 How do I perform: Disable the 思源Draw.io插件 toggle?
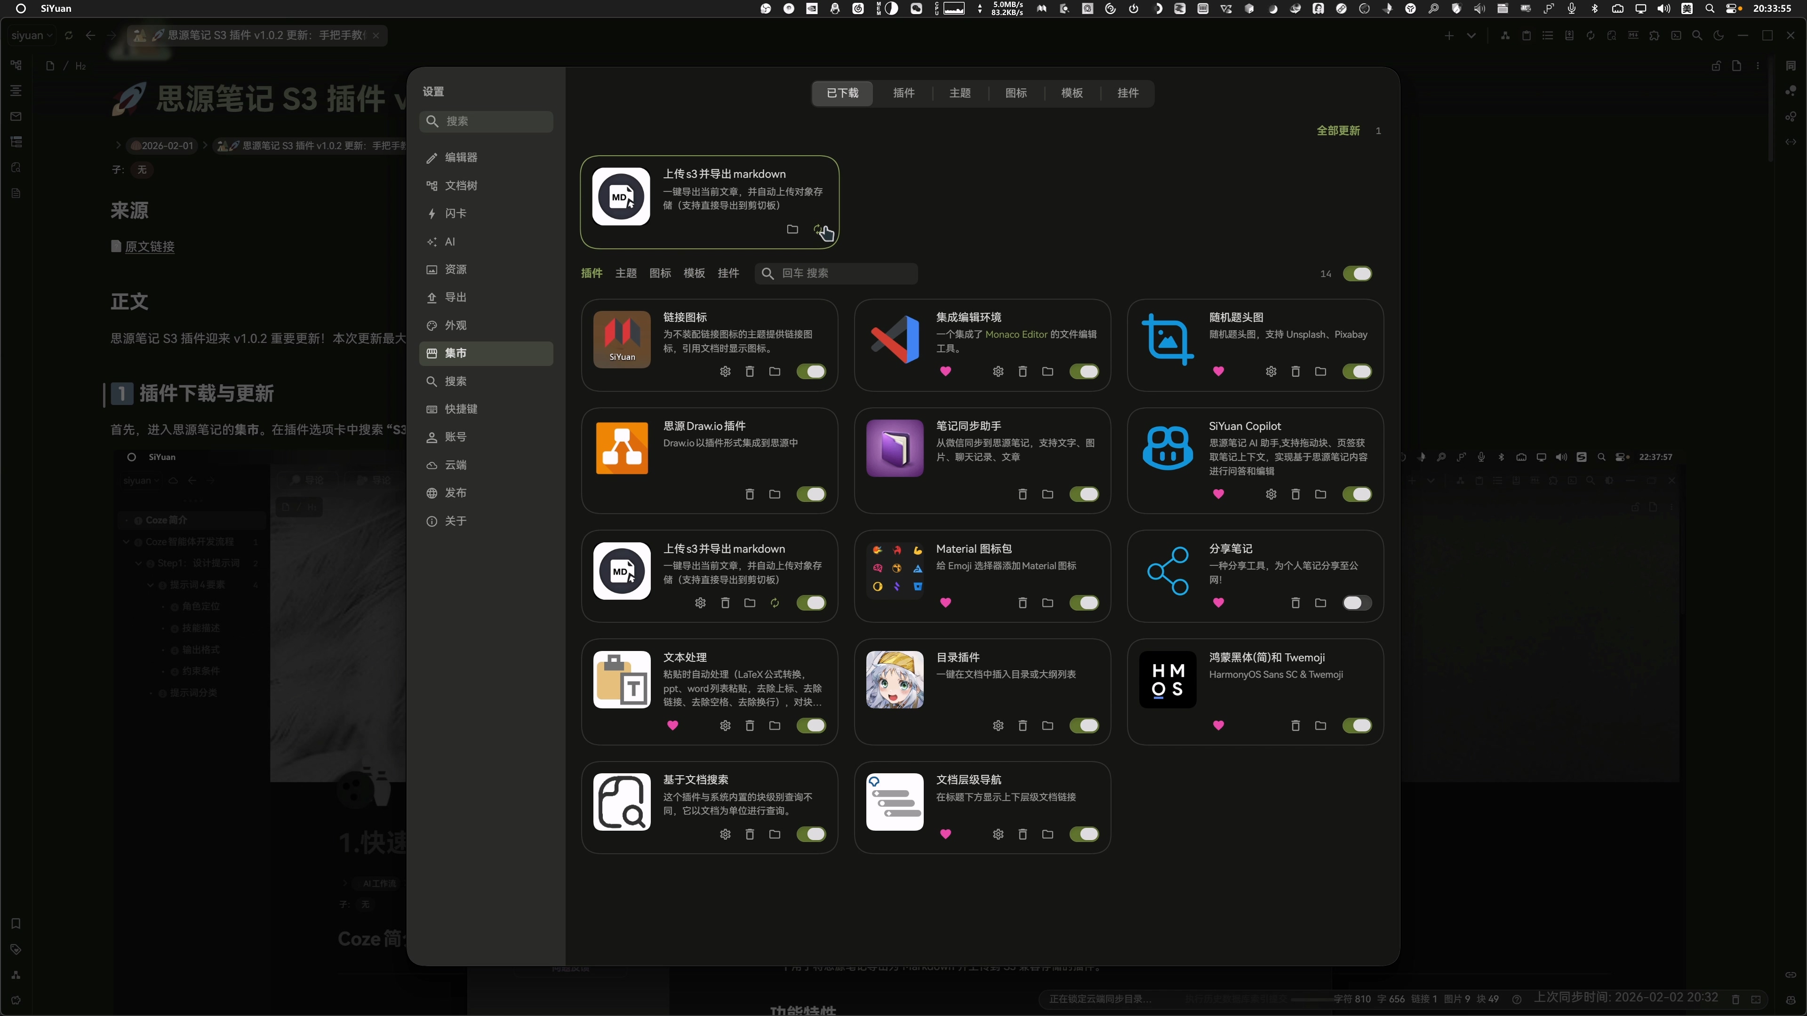coord(811,494)
